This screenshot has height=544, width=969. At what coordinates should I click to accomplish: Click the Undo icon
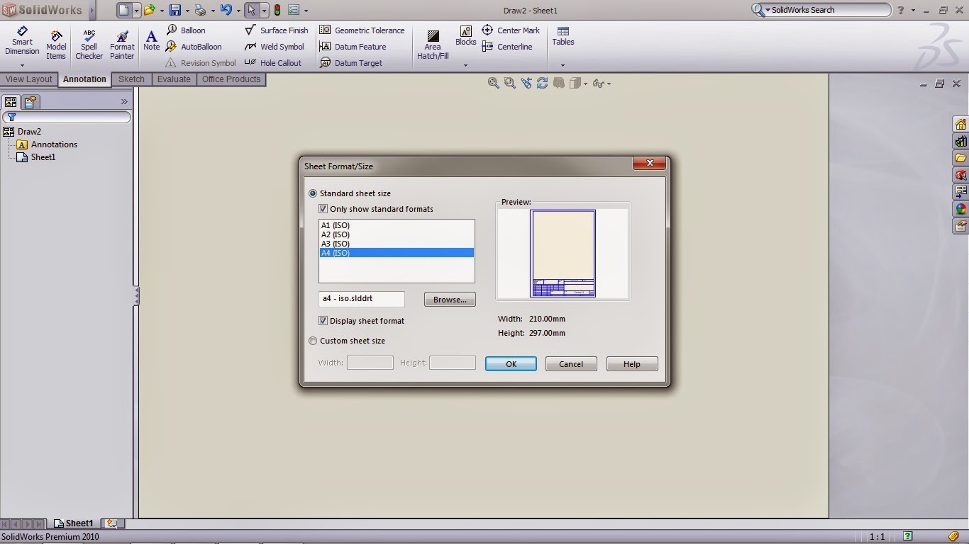(x=226, y=10)
